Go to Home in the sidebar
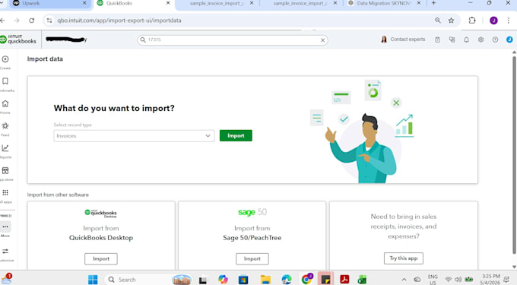This screenshot has height=285, width=517. tap(5, 104)
